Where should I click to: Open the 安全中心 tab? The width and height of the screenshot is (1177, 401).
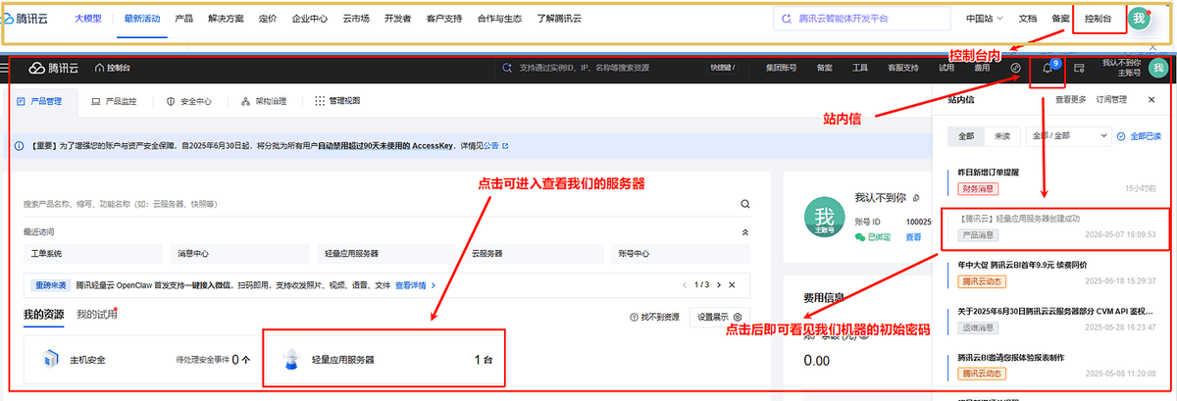(x=190, y=101)
